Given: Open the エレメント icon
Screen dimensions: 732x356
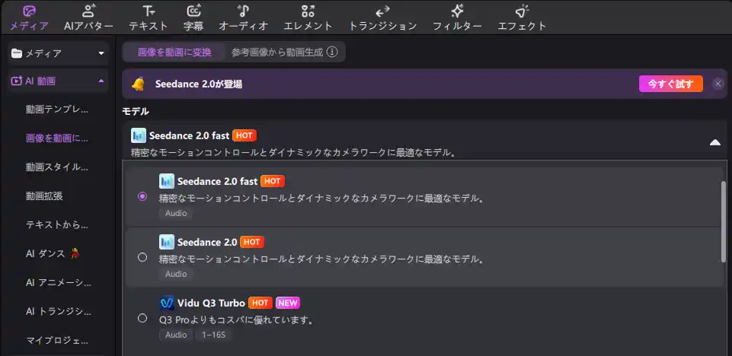Looking at the screenshot, I should click(x=308, y=11).
